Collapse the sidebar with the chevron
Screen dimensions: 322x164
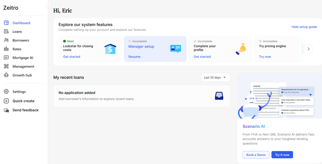click(48, 5)
